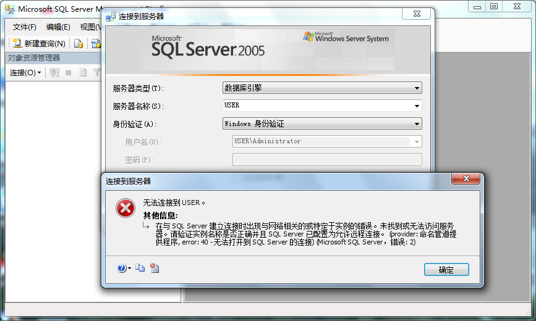Screen dimensions: 536x321
Task: Click the MDX query toolbar icon
Action: point(96,43)
